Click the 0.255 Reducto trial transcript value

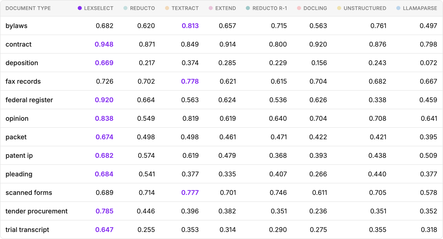(x=146, y=230)
